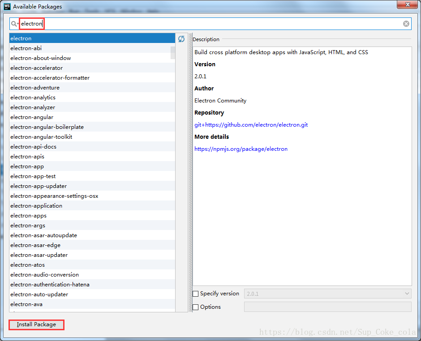Select electron-auto-updater package
Screen dimensions: 421x341
pos(92,294)
